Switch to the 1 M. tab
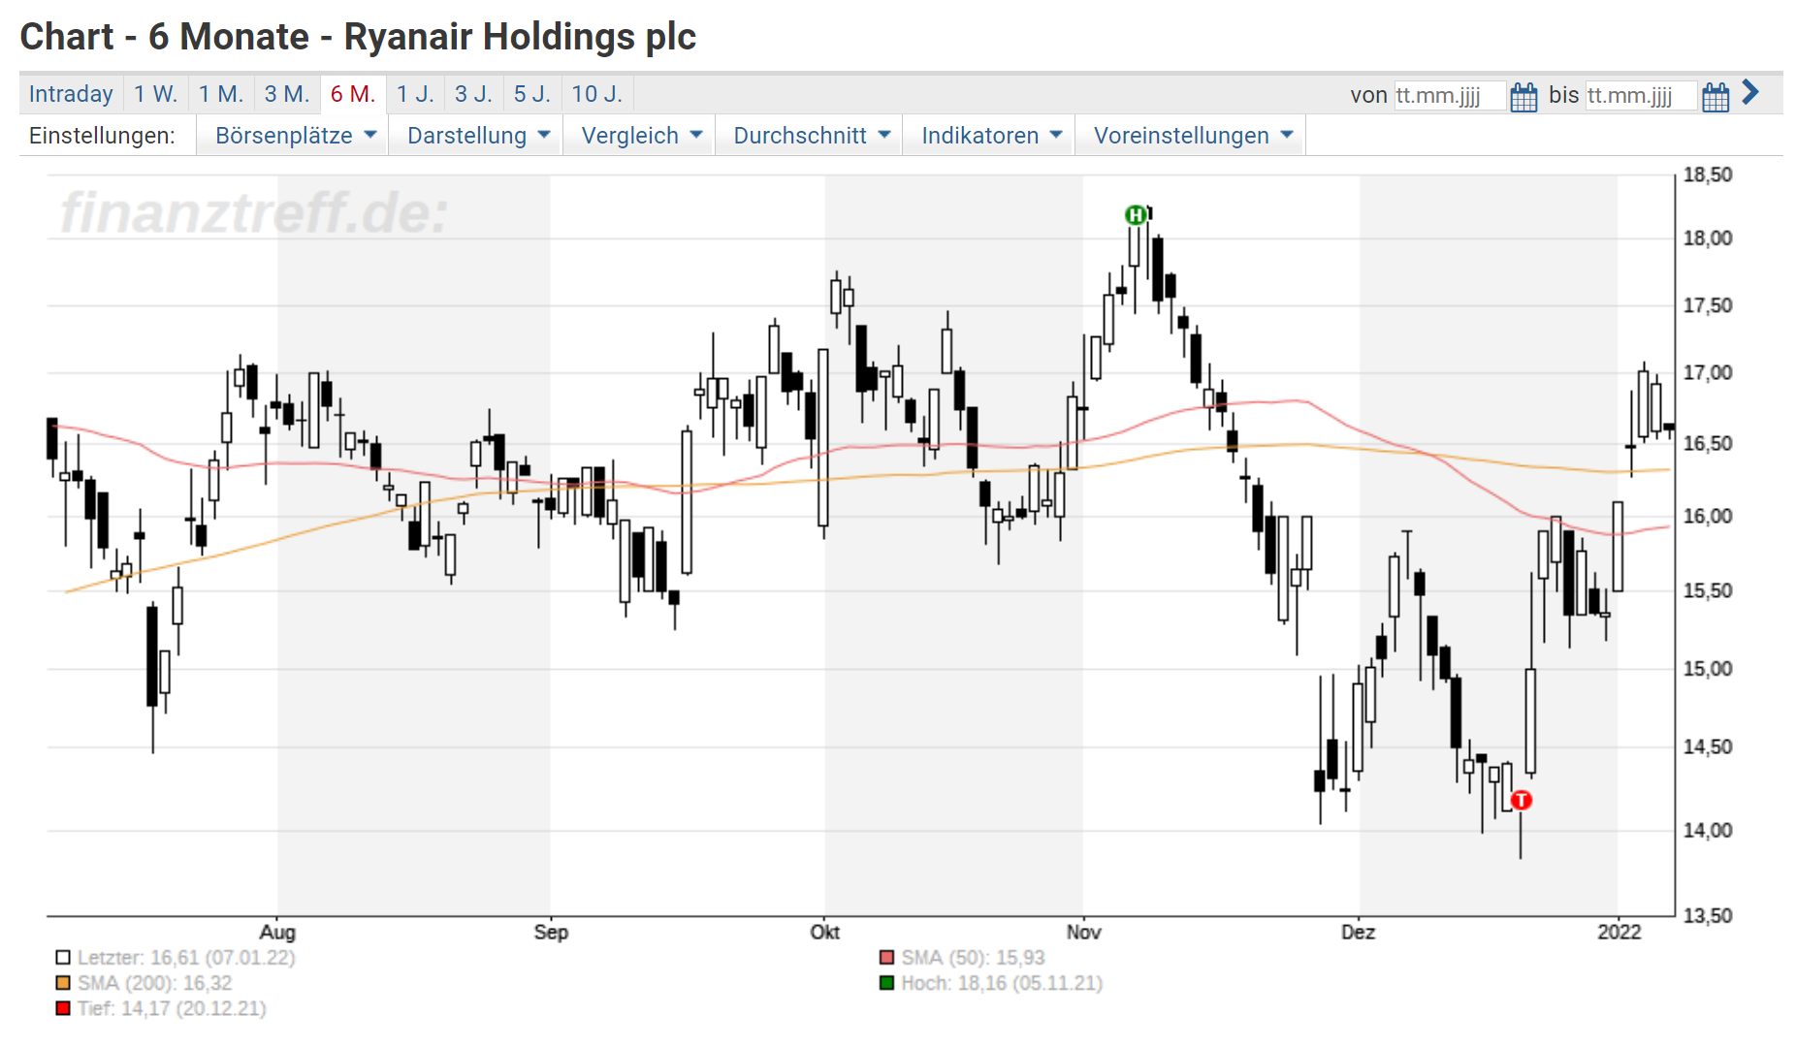 click(221, 94)
